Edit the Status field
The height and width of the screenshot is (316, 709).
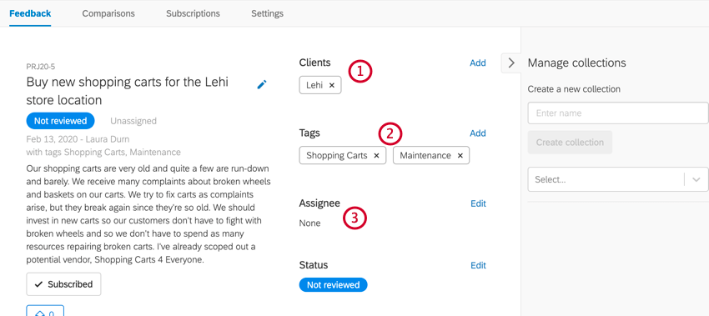coord(479,265)
